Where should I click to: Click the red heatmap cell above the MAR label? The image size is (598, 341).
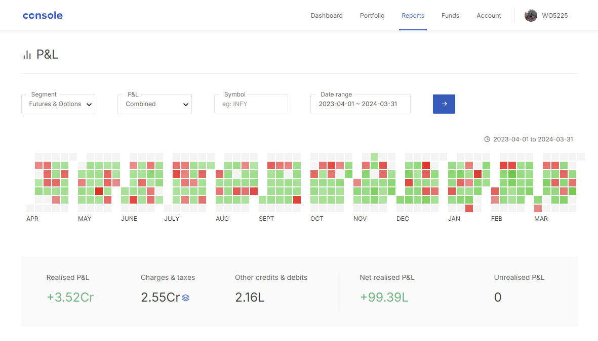(538, 208)
